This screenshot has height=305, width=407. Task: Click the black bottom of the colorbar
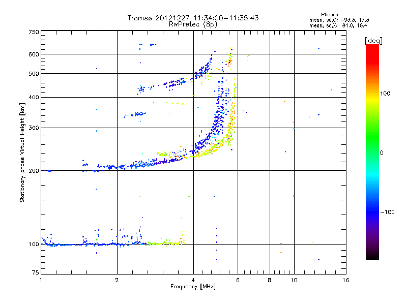(x=372, y=256)
